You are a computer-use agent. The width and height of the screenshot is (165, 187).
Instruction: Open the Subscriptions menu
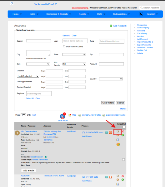[121, 14]
